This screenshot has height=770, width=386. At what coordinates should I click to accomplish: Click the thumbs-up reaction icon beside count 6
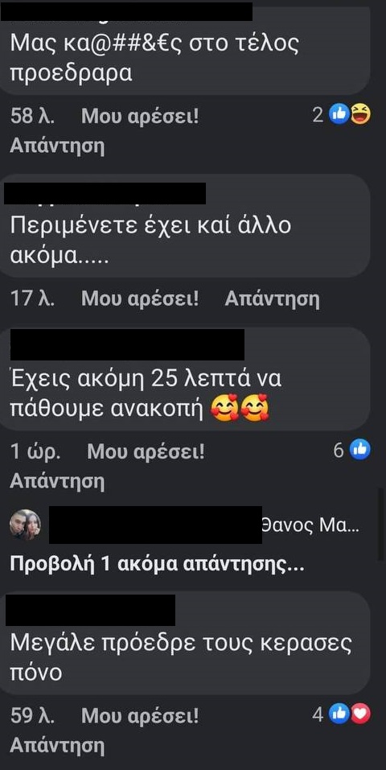point(360,449)
